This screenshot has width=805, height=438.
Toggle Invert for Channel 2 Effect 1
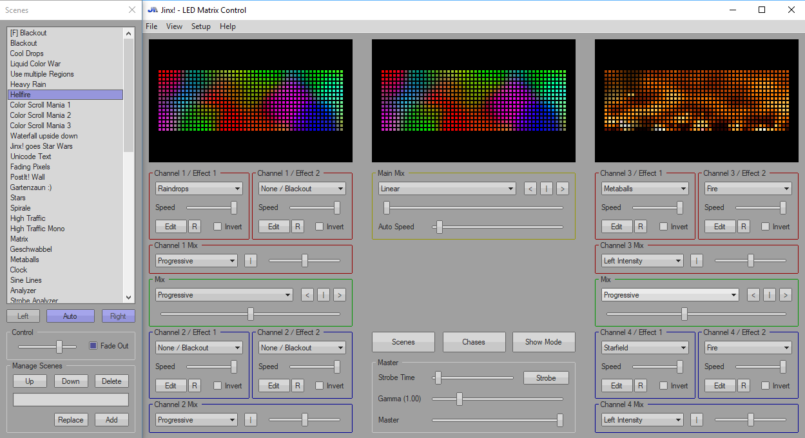[218, 386]
